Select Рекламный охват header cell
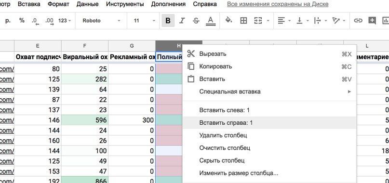 [x=132, y=57]
